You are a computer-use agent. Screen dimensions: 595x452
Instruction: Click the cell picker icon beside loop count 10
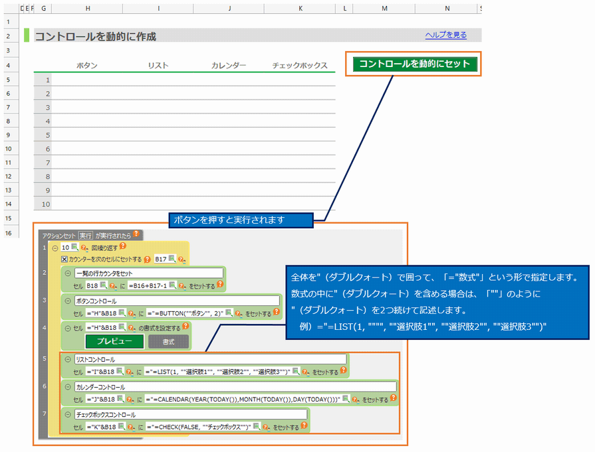point(75,248)
